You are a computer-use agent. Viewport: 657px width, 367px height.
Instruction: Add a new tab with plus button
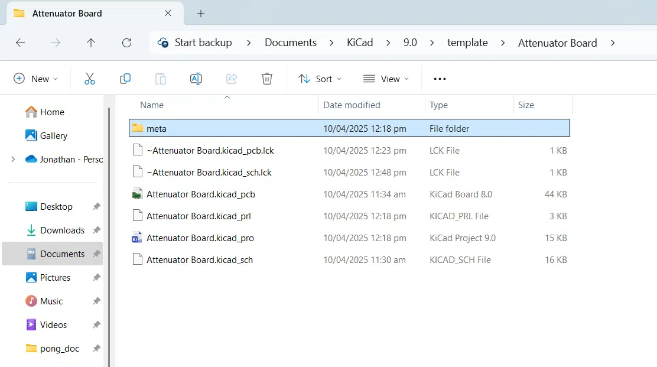(201, 14)
